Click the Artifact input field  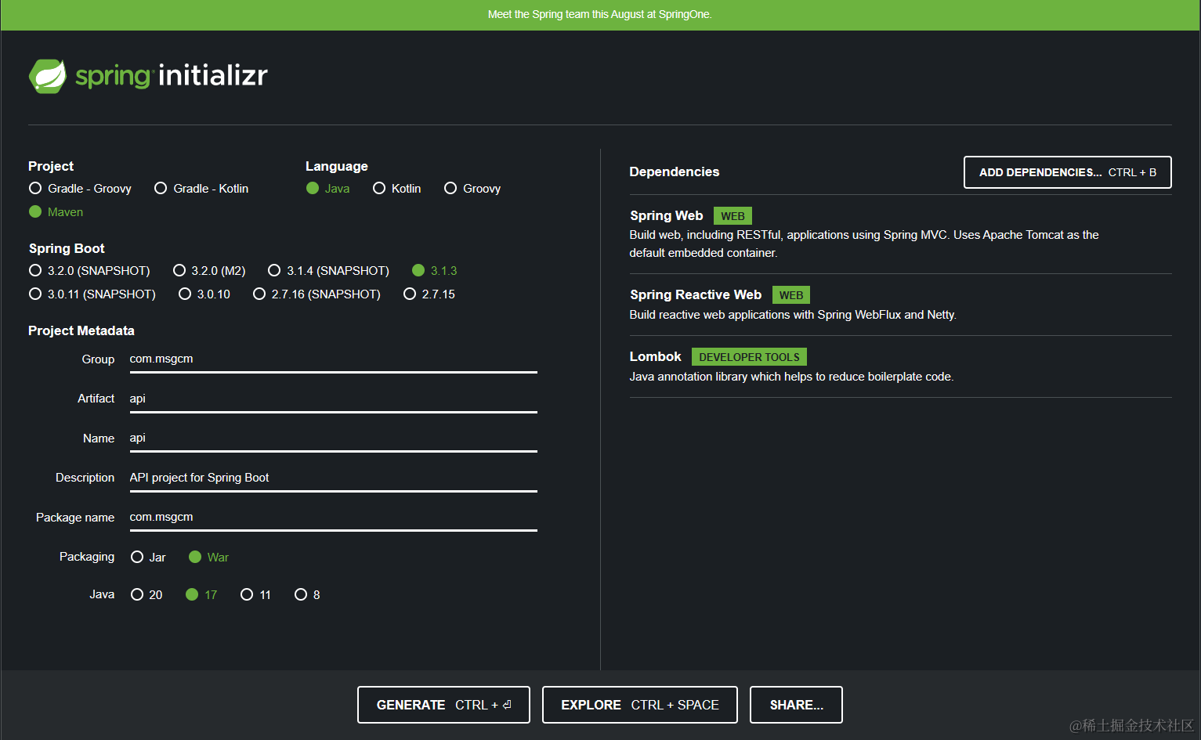pos(333,399)
